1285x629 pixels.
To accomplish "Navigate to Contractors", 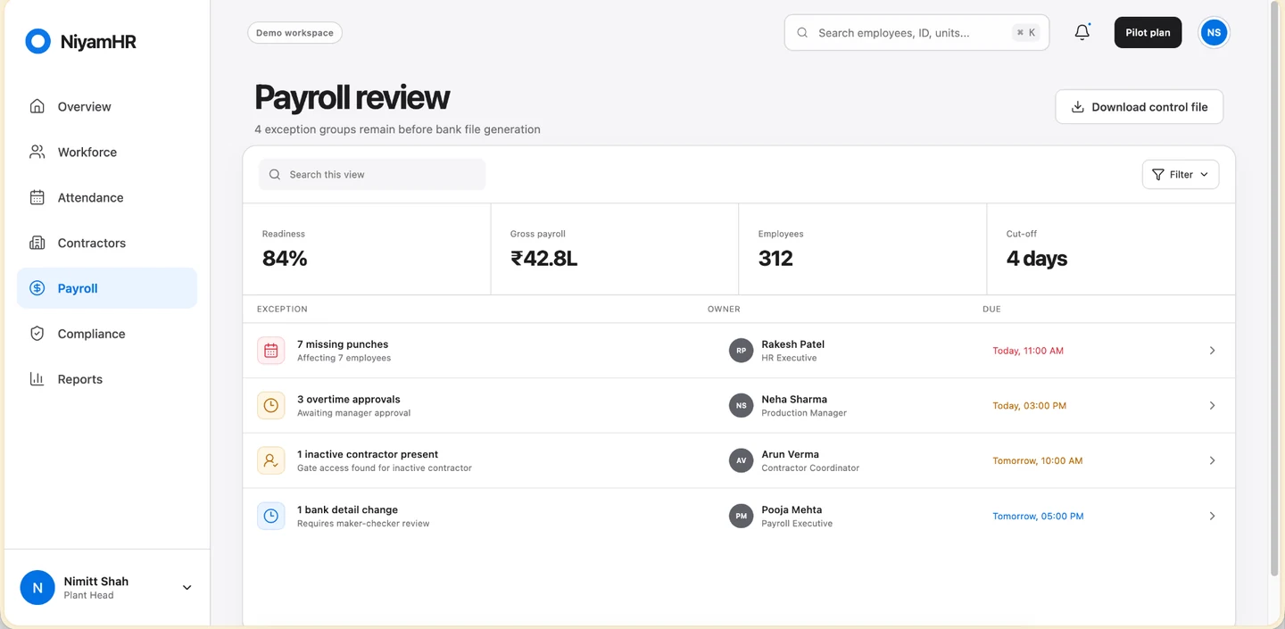I will [107, 243].
